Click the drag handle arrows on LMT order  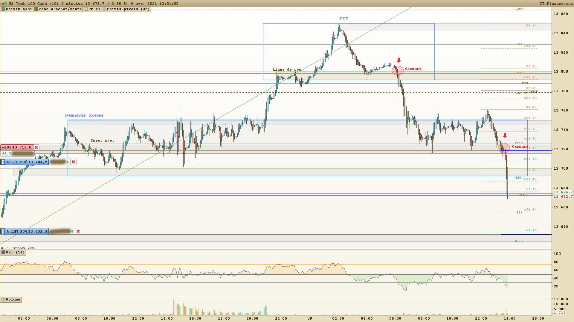point(3,231)
